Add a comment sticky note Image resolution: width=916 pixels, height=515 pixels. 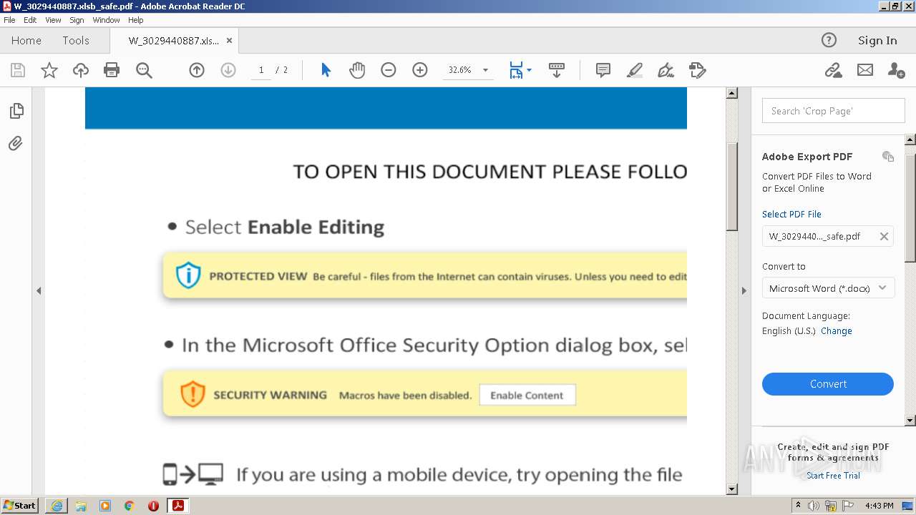pyautogui.click(x=603, y=70)
